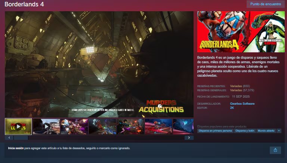Expand more tags with the plus button

(x=279, y=131)
